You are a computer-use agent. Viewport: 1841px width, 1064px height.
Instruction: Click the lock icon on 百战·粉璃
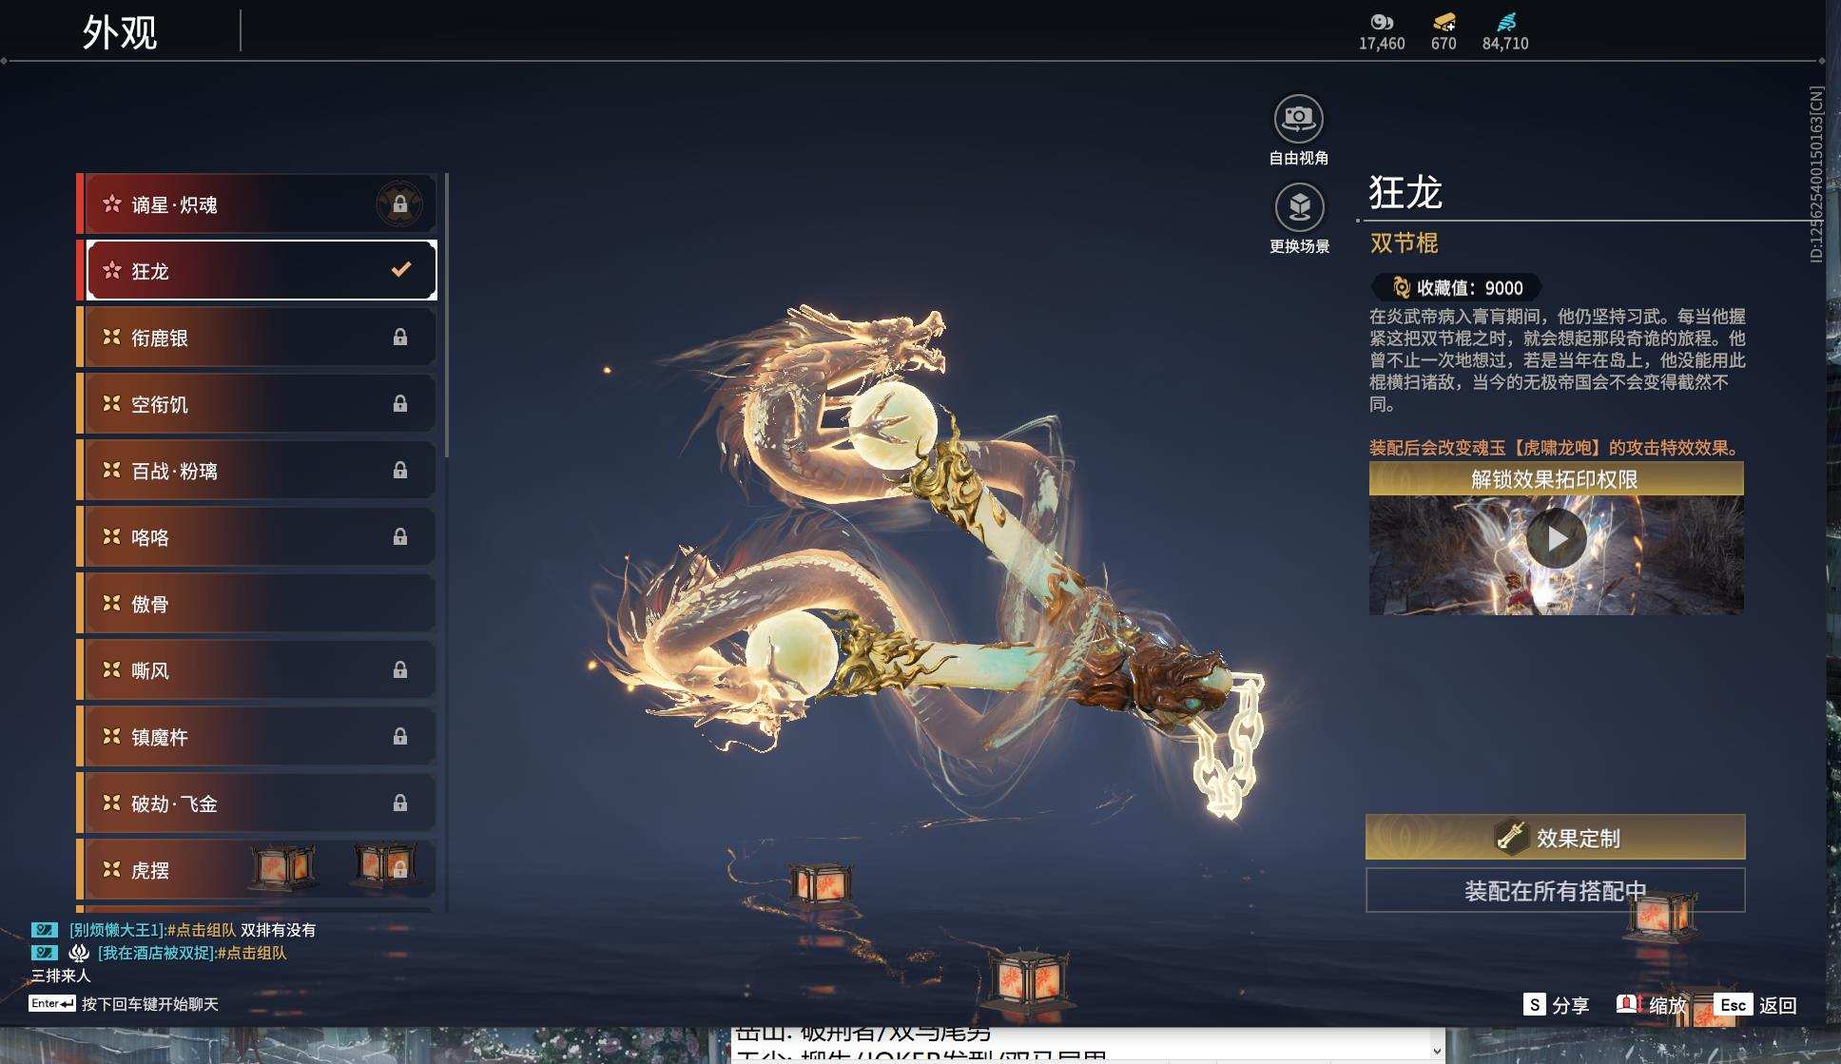[400, 470]
